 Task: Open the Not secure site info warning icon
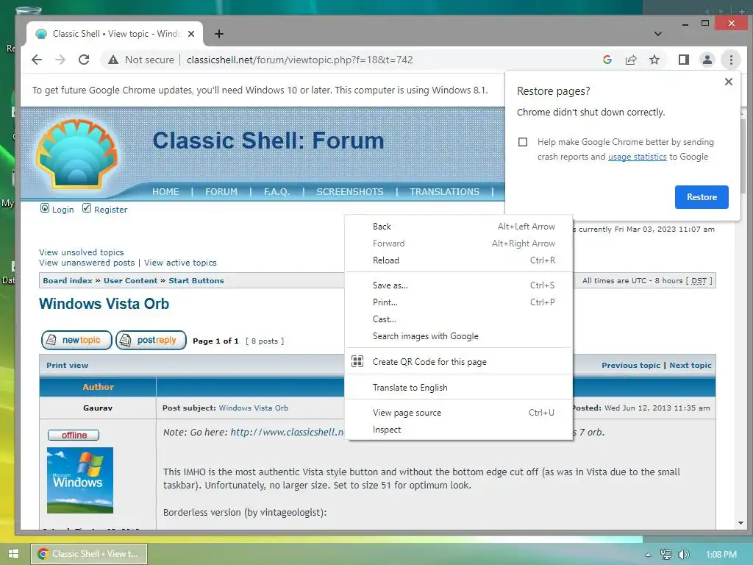(113, 60)
